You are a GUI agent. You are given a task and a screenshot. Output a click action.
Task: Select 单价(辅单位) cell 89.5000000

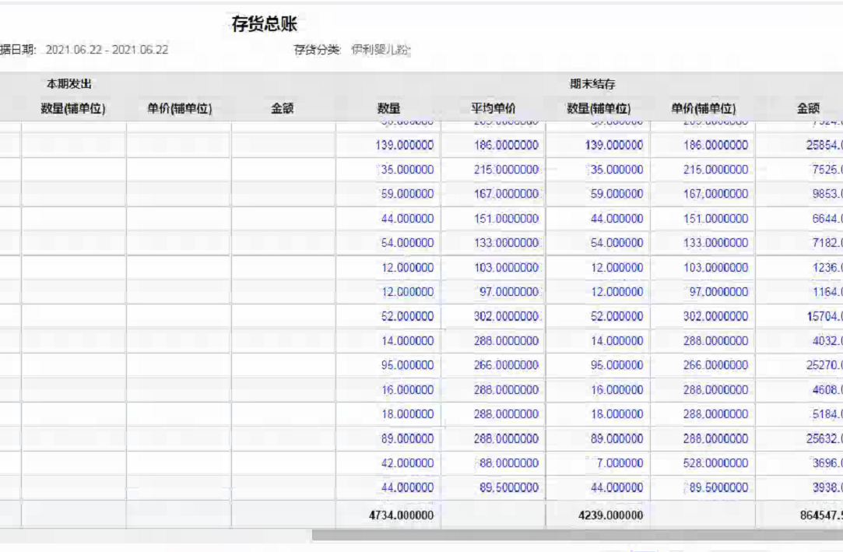pyautogui.click(x=718, y=487)
